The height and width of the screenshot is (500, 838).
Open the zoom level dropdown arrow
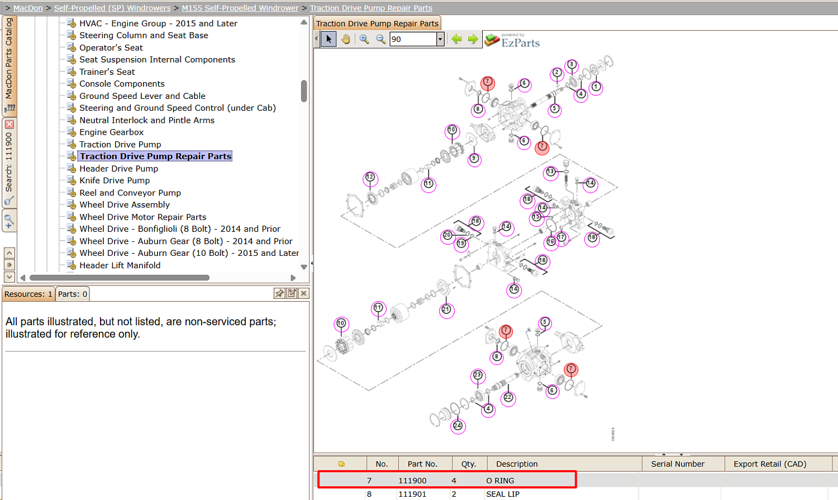click(440, 39)
